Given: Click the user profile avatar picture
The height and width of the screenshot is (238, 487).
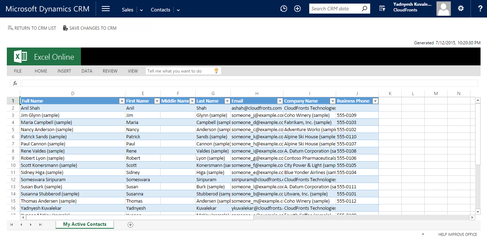Looking at the screenshot, I should 444,9.
